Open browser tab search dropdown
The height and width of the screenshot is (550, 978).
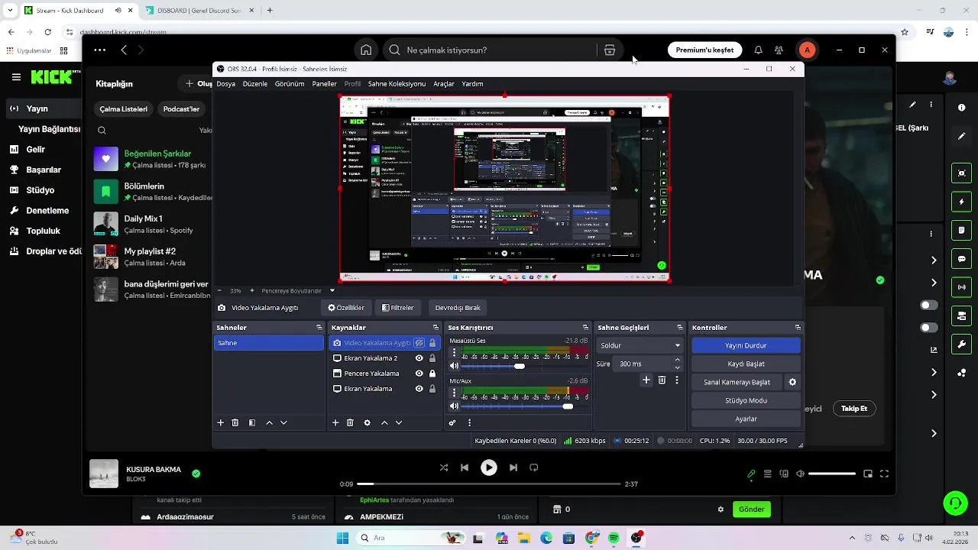10,11
